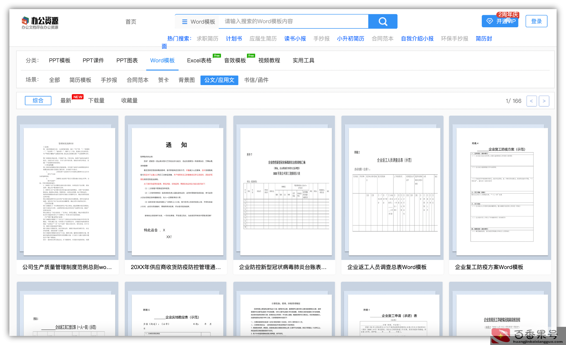Select the 公文/应用文 scene filter
Viewport: 566px width, 345px height.
(219, 80)
